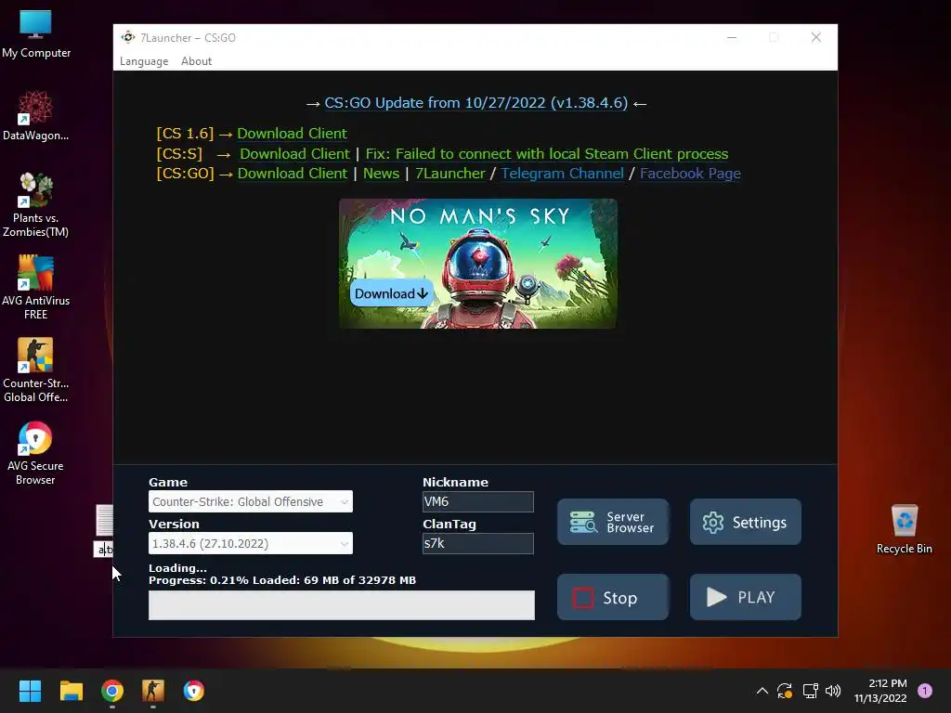Open the notification badge showing 1

click(924, 691)
